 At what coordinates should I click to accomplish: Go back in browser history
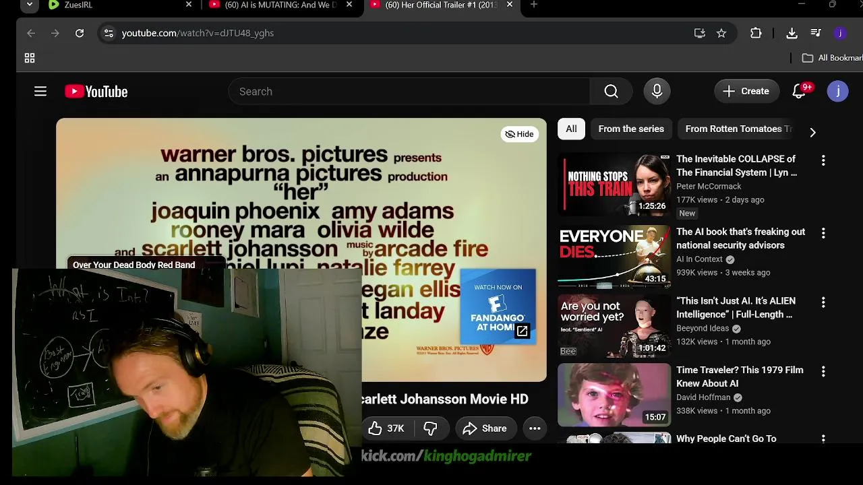(31, 33)
